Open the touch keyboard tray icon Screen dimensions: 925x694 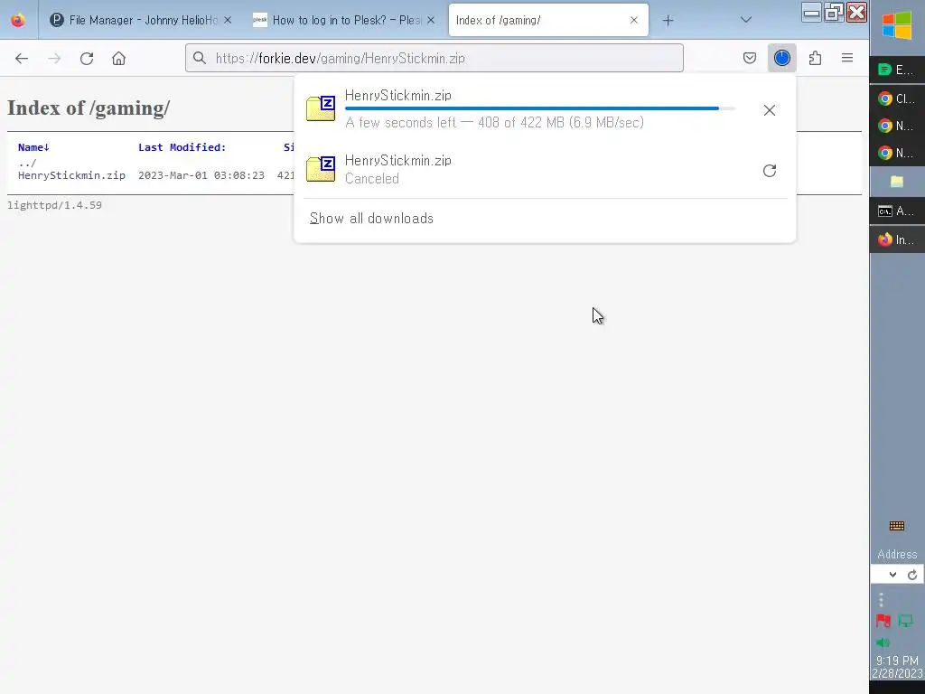[897, 526]
